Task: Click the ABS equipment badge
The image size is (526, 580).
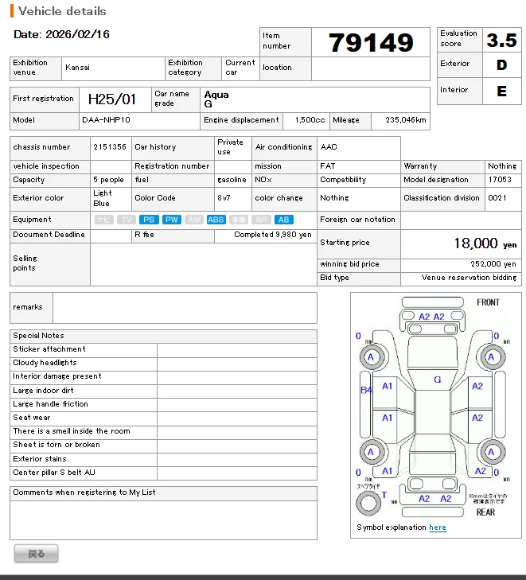Action: (216, 220)
